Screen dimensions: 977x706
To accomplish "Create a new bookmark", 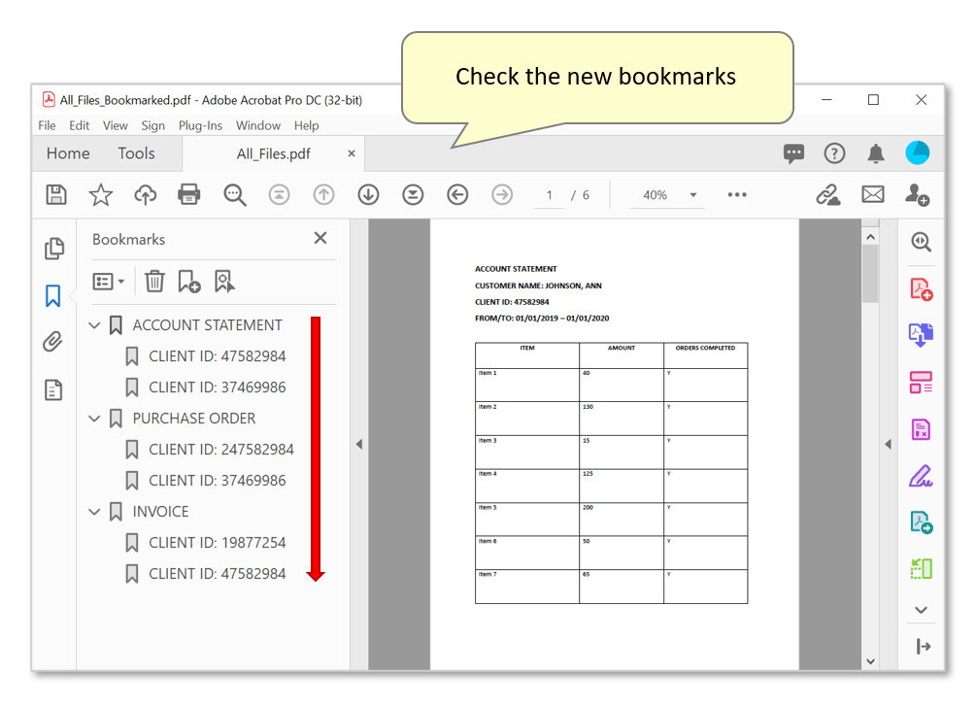I will point(188,281).
